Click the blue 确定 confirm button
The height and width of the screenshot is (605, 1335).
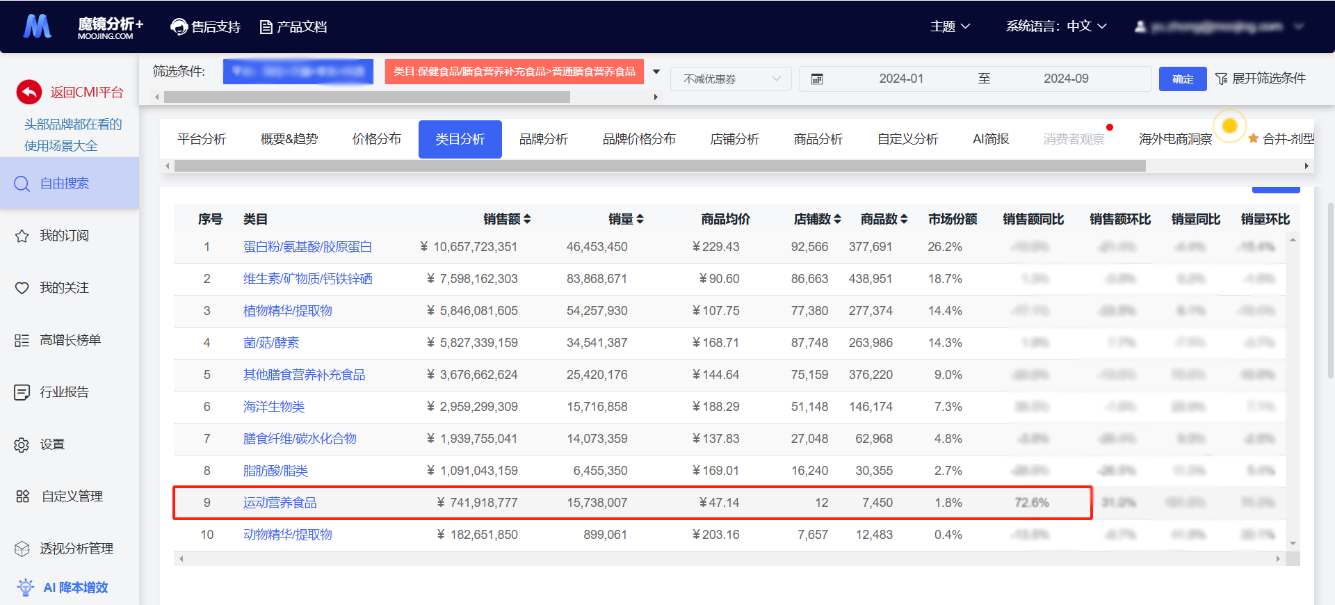[x=1183, y=79]
